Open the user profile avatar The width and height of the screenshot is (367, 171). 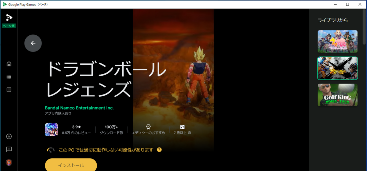coord(9,162)
